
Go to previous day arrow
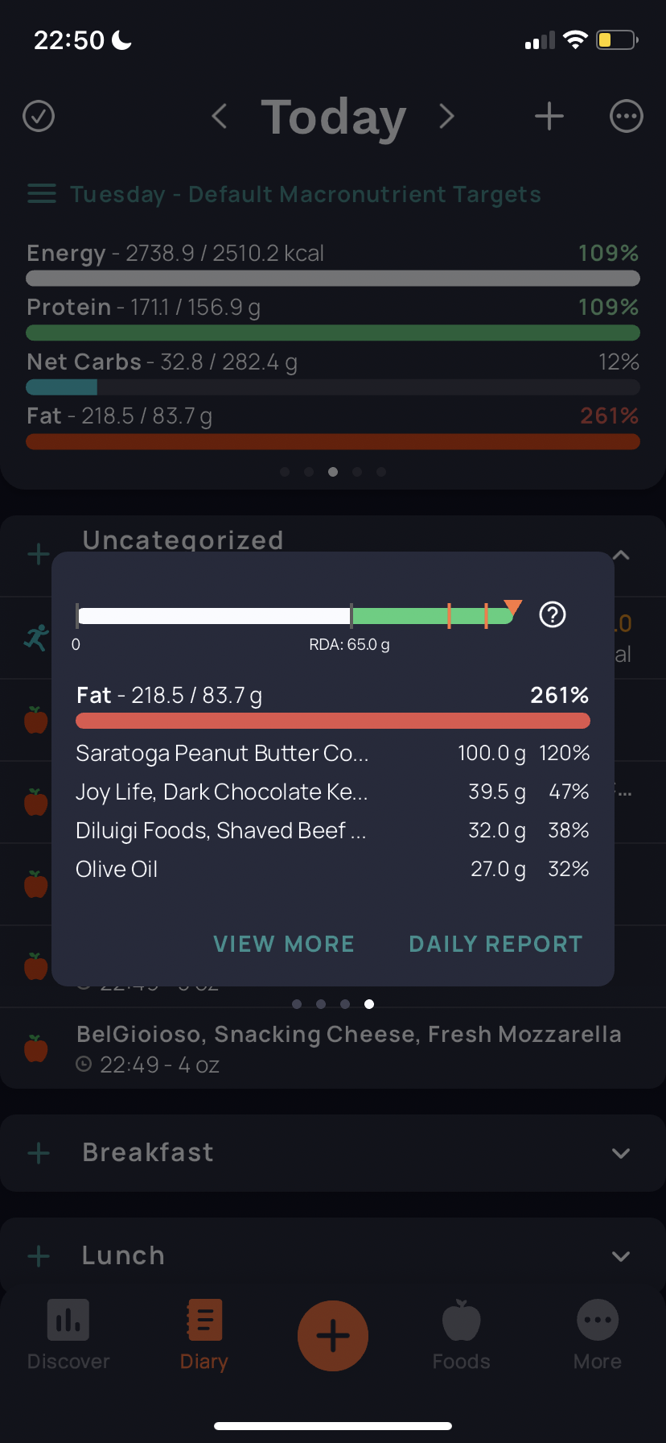coord(219,116)
